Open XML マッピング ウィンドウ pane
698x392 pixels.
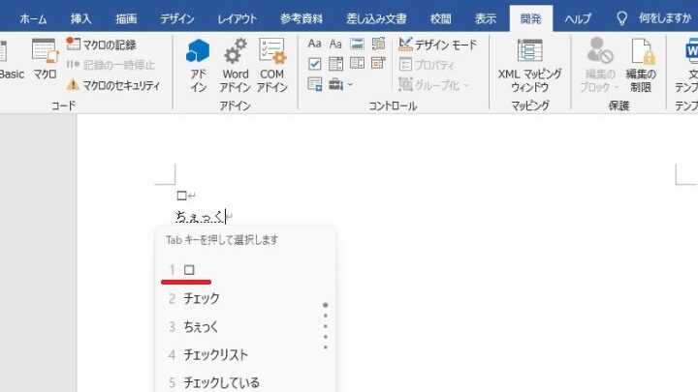click(529, 66)
